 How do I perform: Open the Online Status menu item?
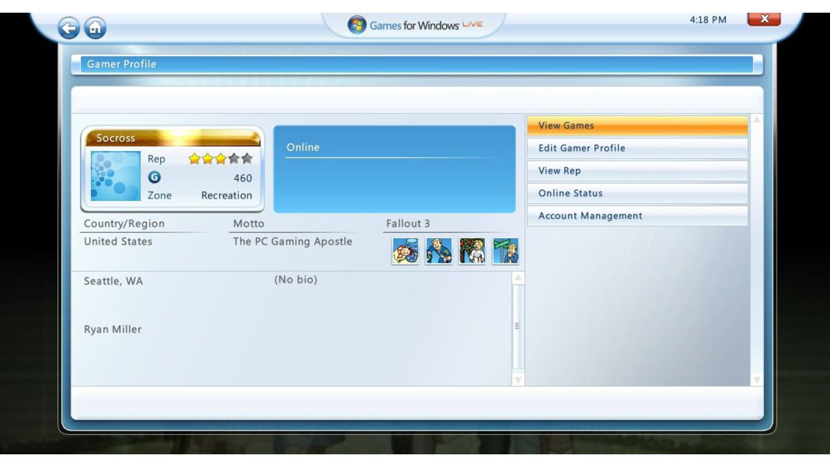click(637, 193)
